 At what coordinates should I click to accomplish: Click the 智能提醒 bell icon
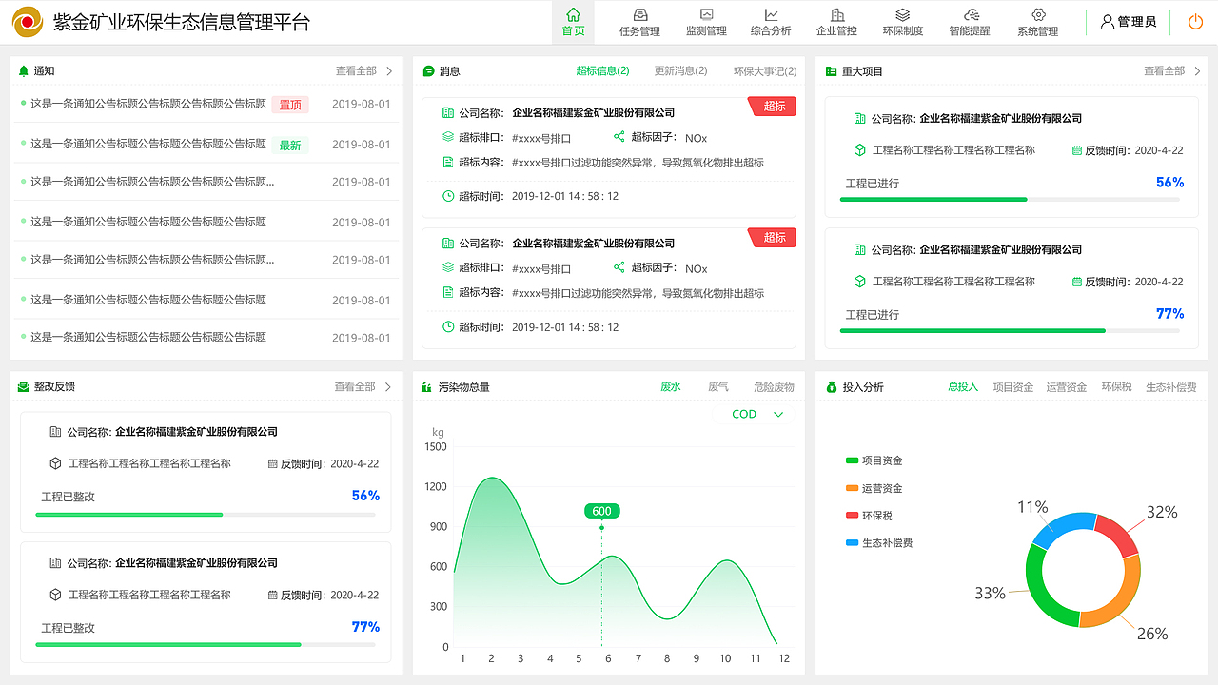click(970, 16)
